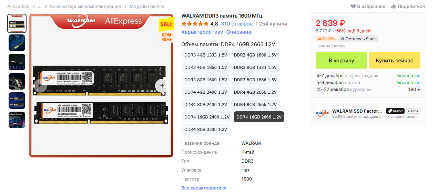Click the Купить сейчас button
Image resolution: width=438 pixels, height=195 pixels.
[395, 61]
